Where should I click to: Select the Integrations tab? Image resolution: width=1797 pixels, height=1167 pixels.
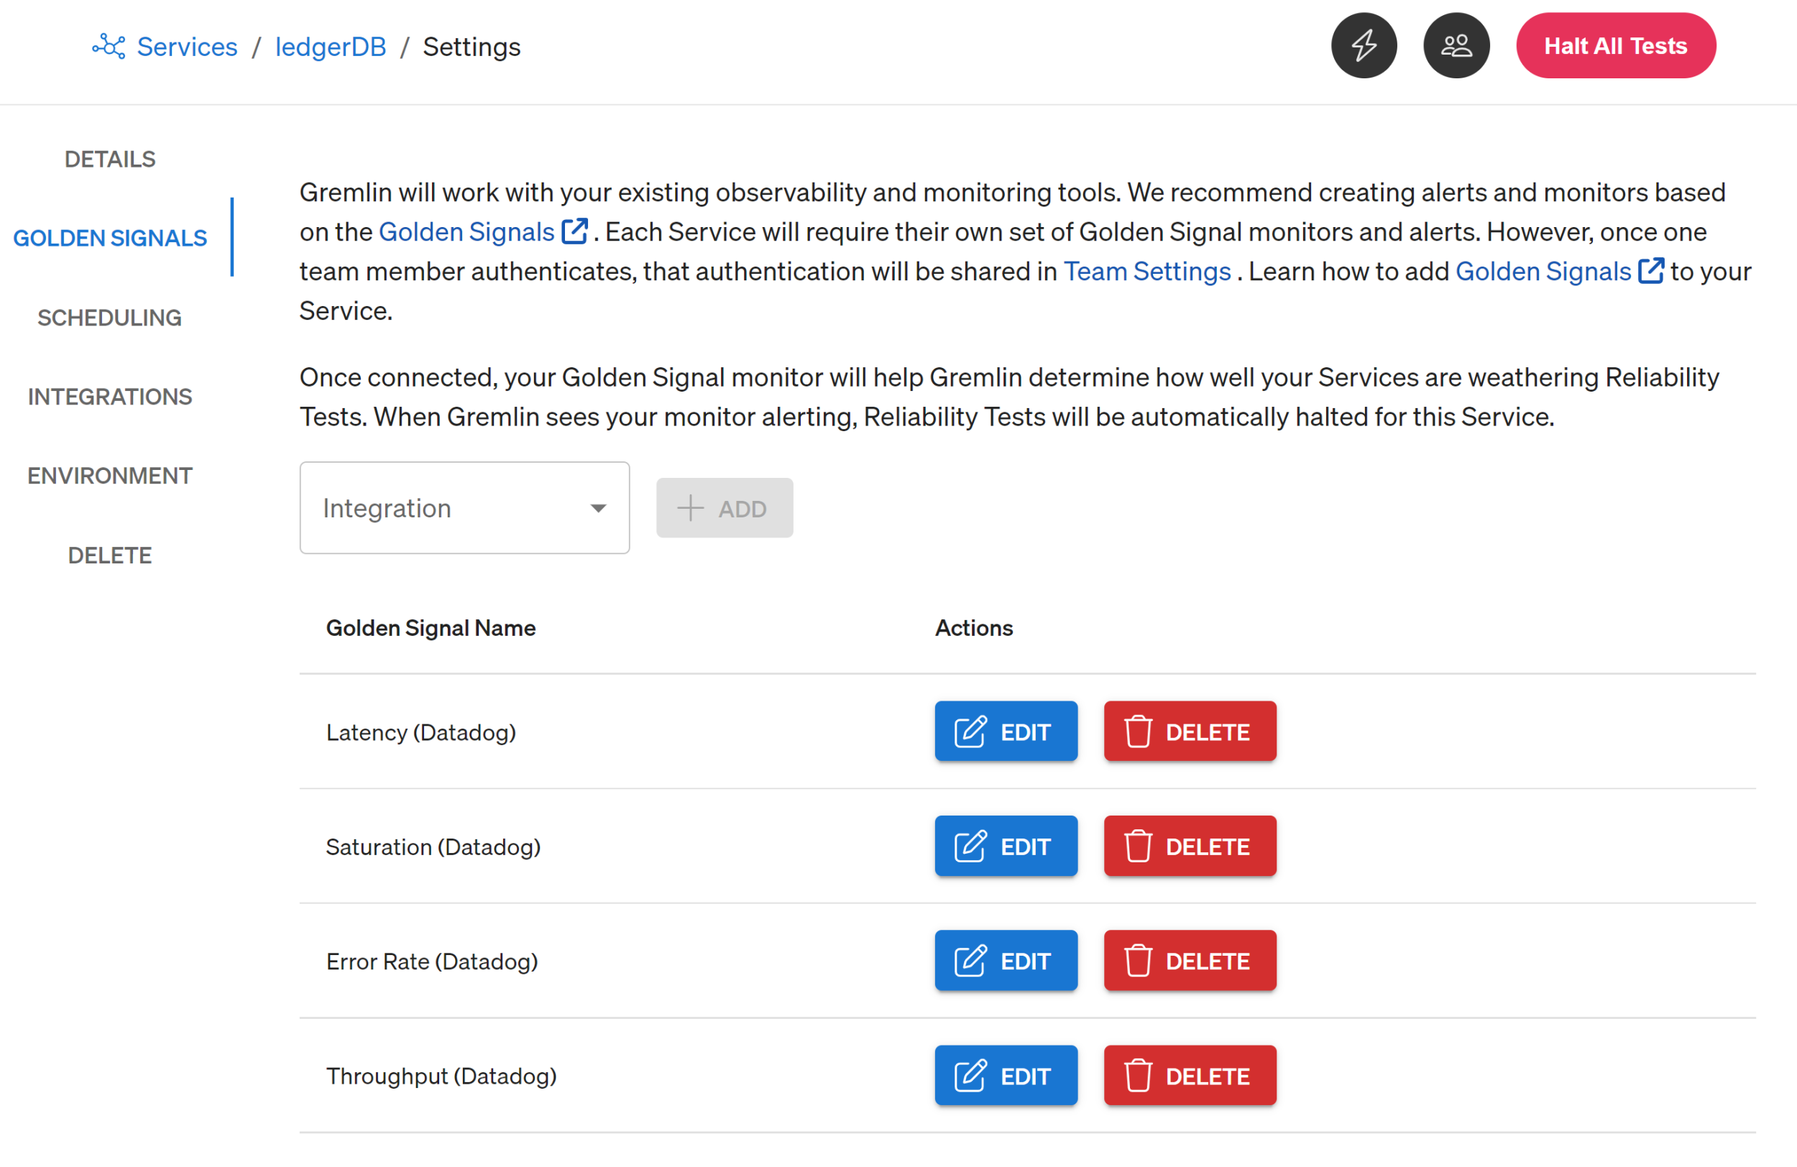110,395
